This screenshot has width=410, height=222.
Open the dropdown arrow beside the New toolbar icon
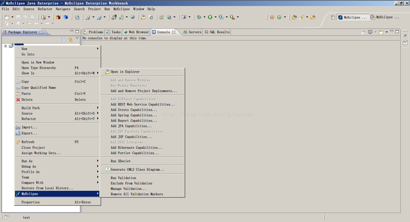tap(12, 17)
